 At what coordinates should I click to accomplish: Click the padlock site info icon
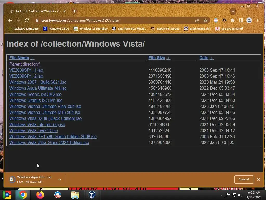37,20
